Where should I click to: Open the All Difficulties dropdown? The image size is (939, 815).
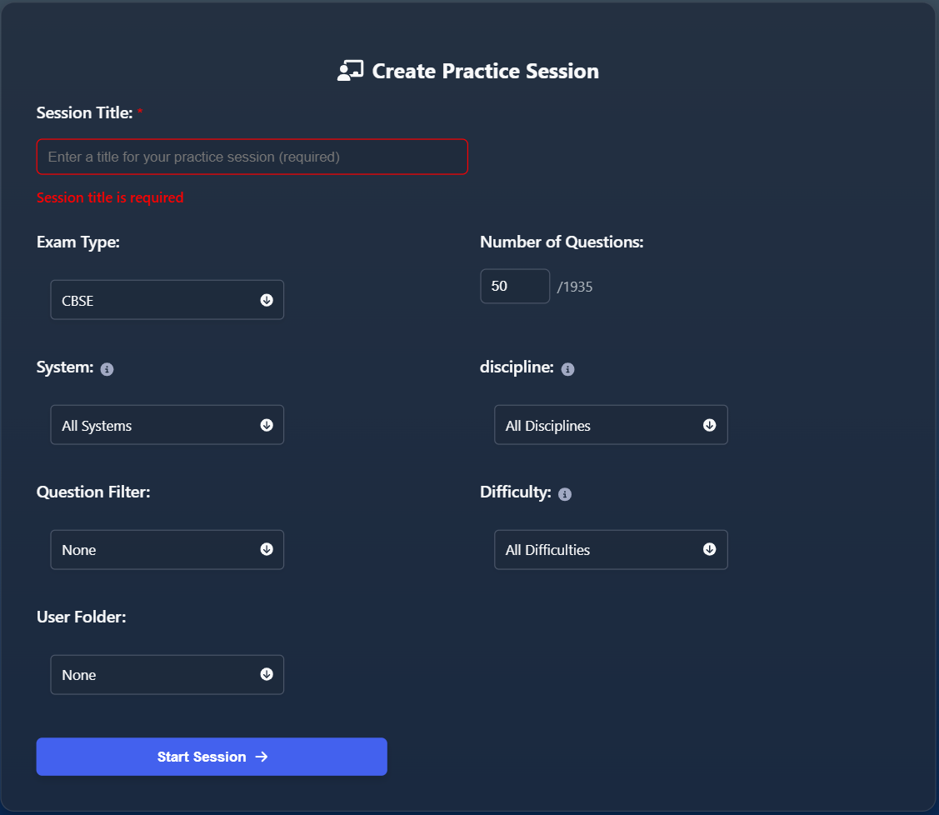pyautogui.click(x=611, y=549)
